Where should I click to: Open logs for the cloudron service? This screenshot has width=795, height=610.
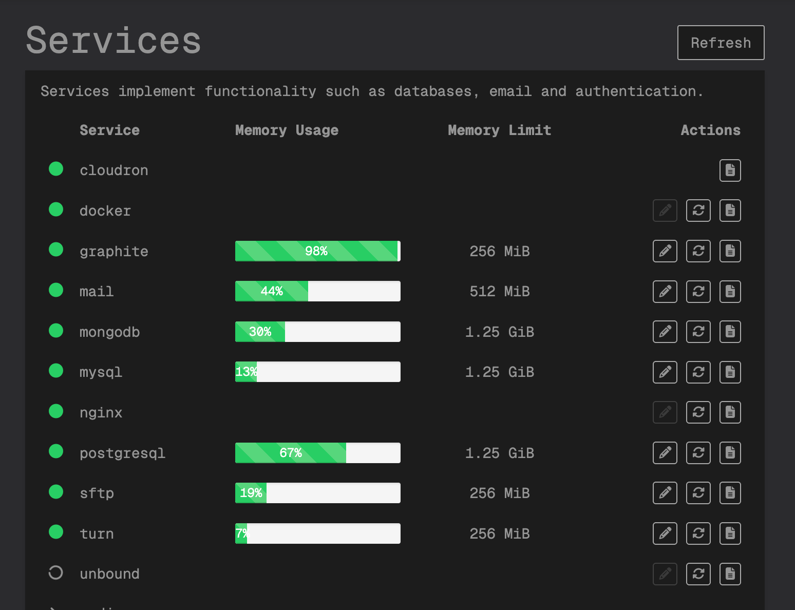click(x=730, y=170)
